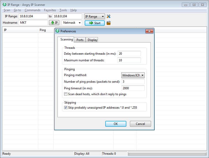This screenshot has height=158, width=209.
Task: Enable scanning dead hosts checkbox
Action: pos(66,94)
